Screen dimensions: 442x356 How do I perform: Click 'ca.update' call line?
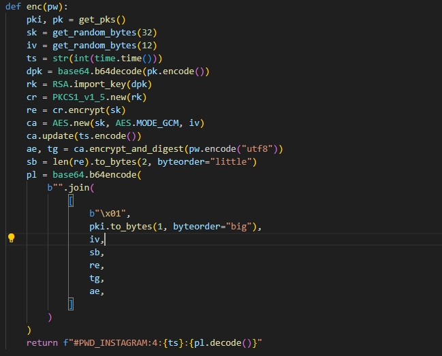(x=84, y=136)
